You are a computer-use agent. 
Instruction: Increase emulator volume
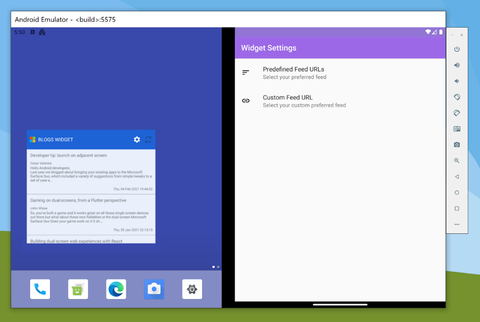coord(457,65)
